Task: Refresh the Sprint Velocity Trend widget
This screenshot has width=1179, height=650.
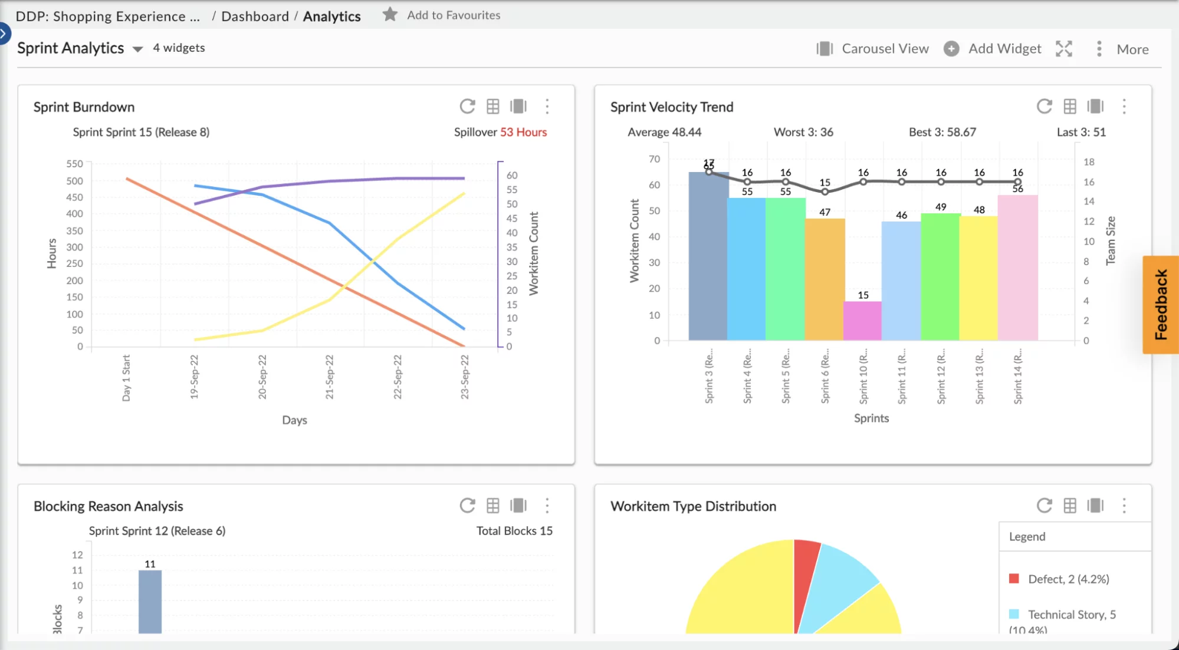Action: click(1044, 107)
